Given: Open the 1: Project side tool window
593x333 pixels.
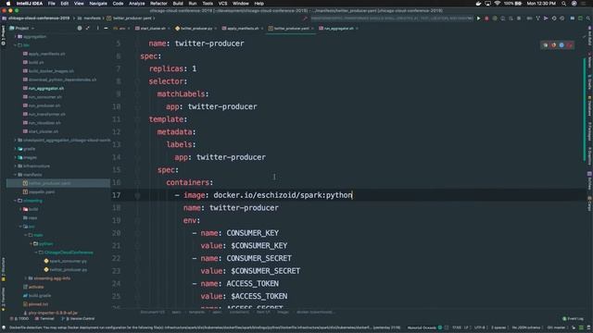Looking at the screenshot, I should [3, 36].
